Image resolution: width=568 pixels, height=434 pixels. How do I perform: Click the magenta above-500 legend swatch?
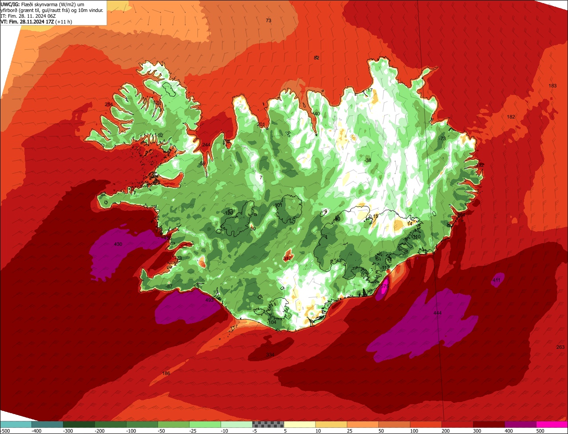point(552,424)
